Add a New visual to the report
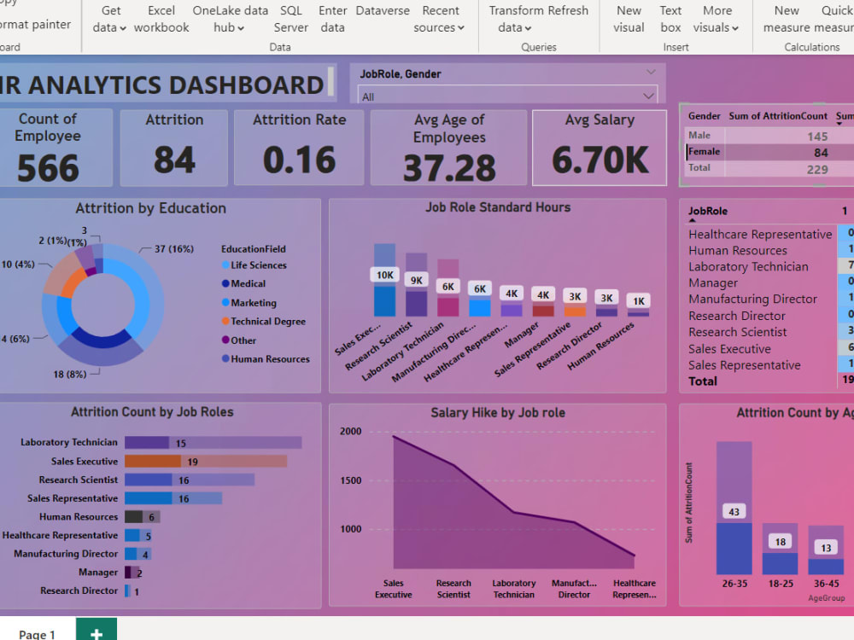The height and width of the screenshot is (640, 854). point(629,19)
